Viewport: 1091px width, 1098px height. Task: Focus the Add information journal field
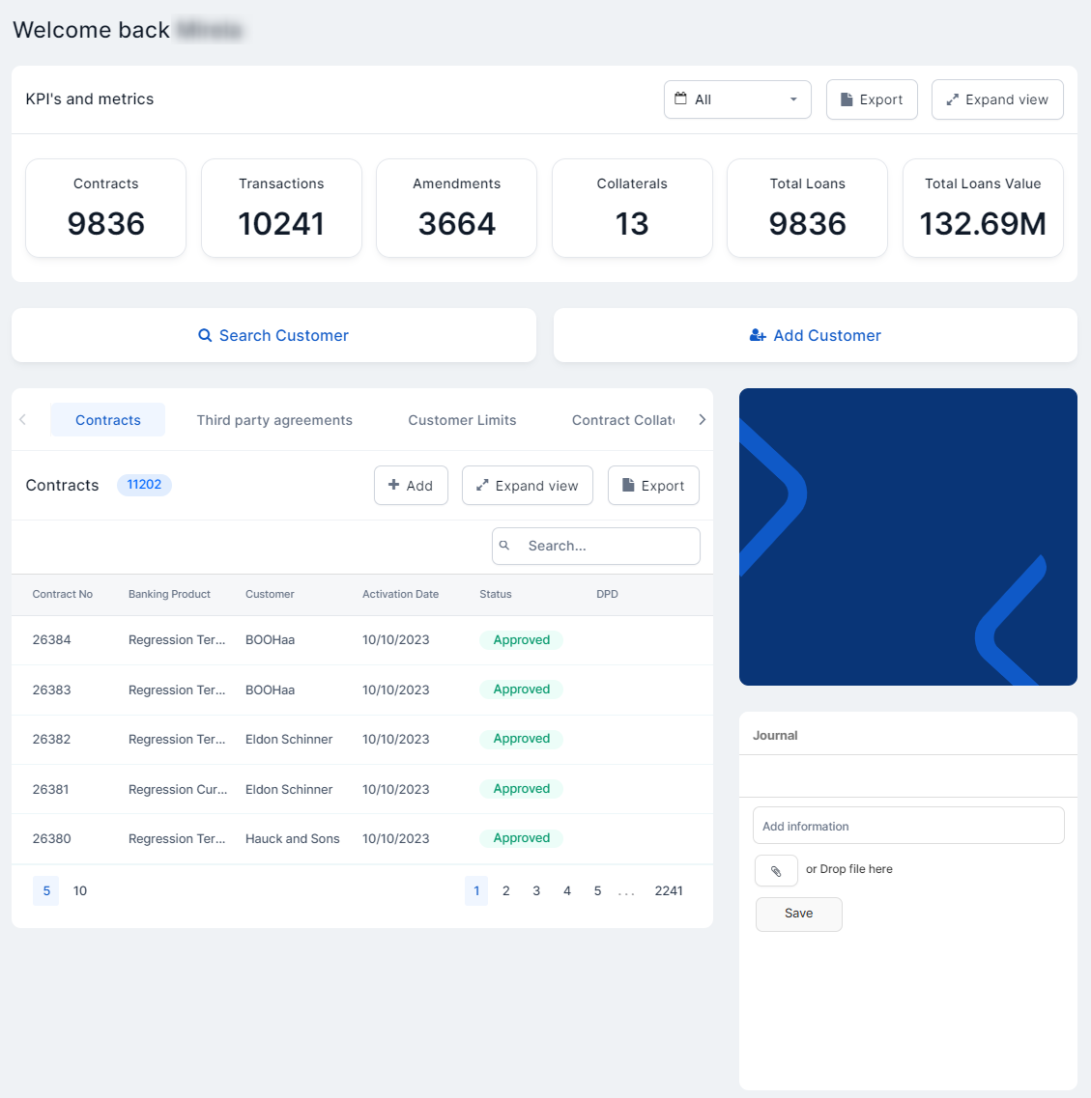pyautogui.click(x=908, y=826)
